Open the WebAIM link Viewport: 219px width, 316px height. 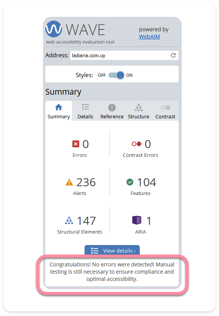click(x=149, y=37)
